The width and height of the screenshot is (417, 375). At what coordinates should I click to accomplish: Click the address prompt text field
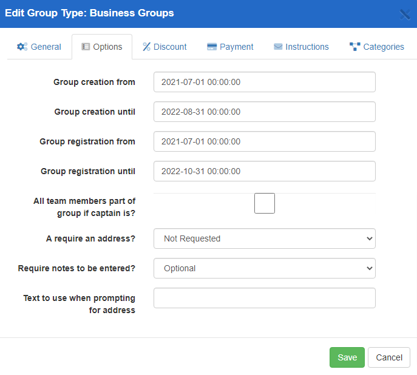click(x=265, y=298)
